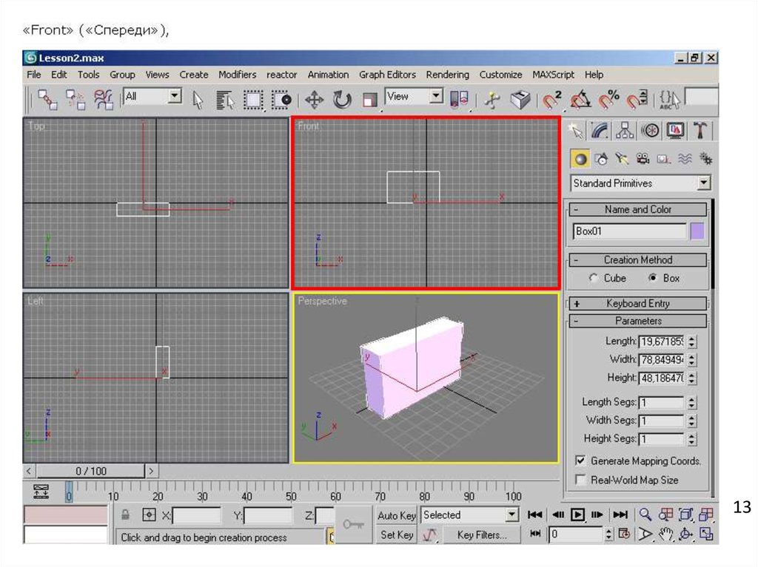Screen dimensions: 758x567
Task: Open the Modifiers menu
Action: point(237,75)
